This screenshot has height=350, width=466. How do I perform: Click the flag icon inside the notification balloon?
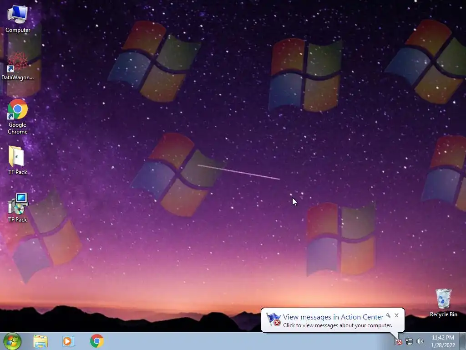pyautogui.click(x=273, y=319)
